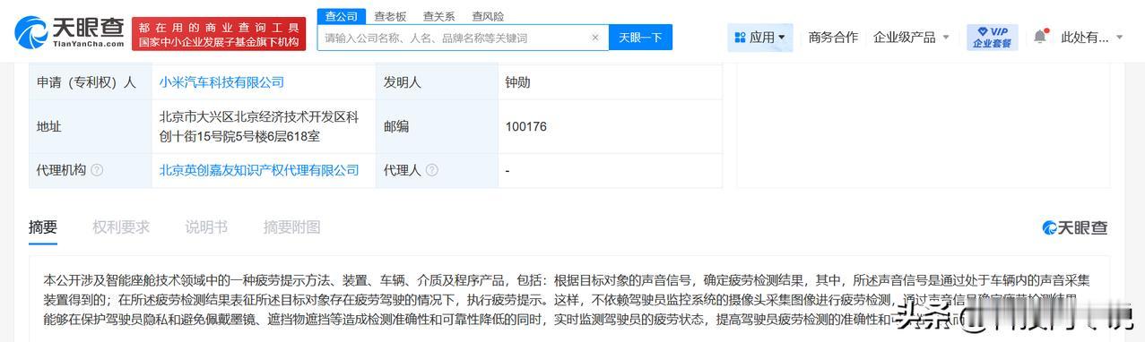Screen dimensions: 1145x342
Task: Click the 地址 label cell
Action: coord(91,126)
